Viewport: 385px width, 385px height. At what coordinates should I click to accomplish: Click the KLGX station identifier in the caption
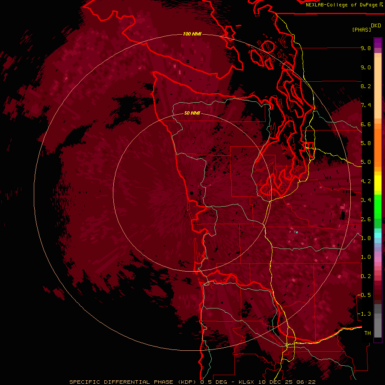pos(246,382)
